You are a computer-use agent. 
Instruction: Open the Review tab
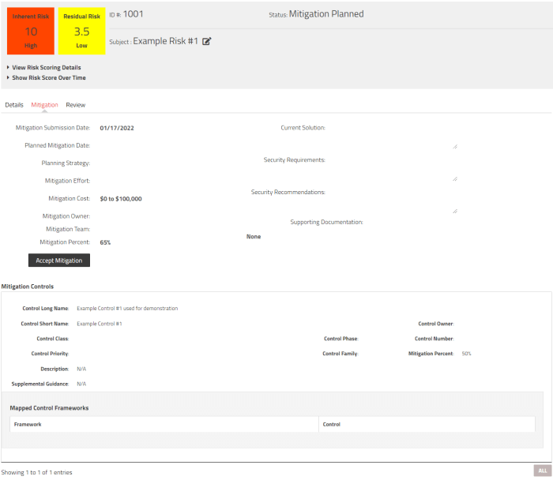tap(76, 104)
